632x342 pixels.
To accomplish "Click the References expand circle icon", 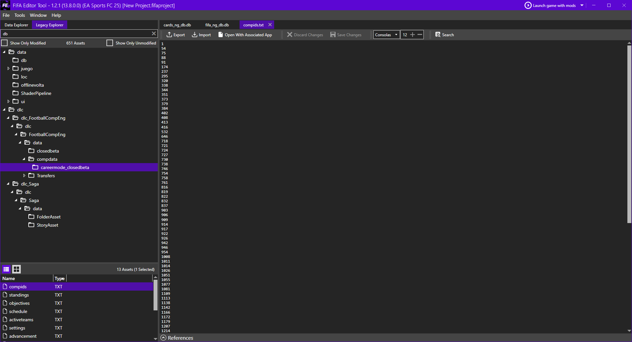I will pos(163,338).
